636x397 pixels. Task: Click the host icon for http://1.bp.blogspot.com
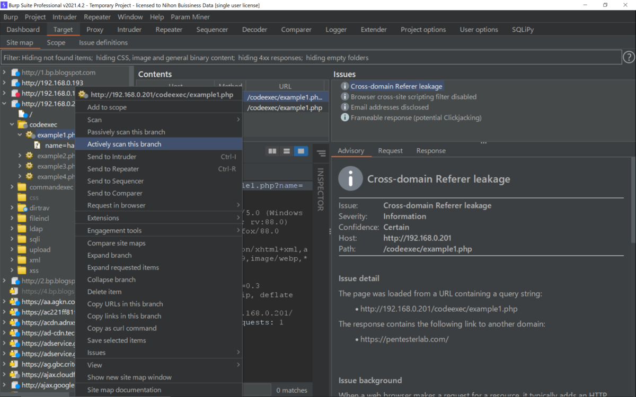click(x=15, y=73)
